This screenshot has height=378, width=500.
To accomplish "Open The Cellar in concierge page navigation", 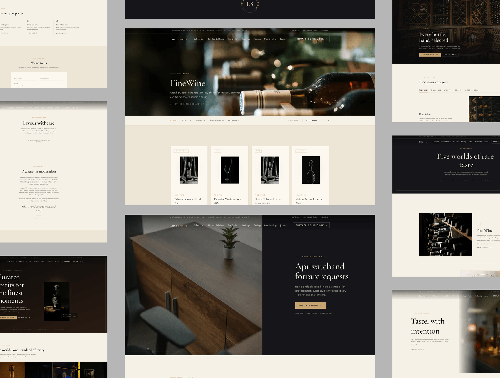I will 233,225.
